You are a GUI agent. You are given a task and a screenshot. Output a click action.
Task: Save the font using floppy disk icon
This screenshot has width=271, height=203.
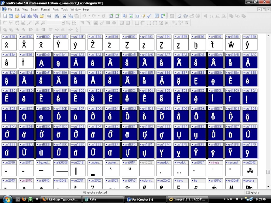pyautogui.click(x=23, y=16)
